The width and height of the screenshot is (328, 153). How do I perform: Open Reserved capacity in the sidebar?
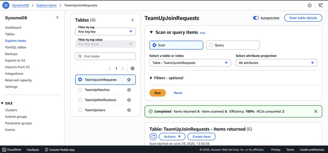(x=18, y=80)
